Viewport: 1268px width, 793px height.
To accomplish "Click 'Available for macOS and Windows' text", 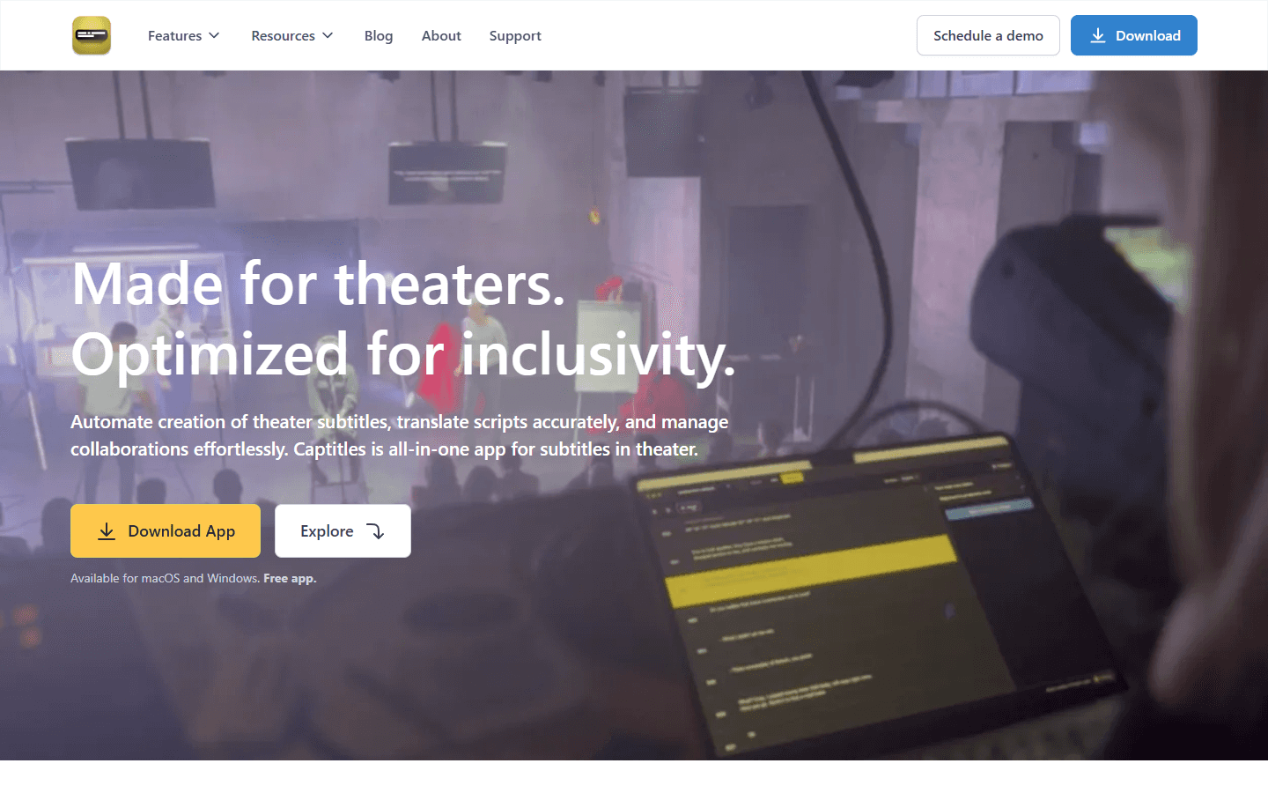I will point(165,578).
